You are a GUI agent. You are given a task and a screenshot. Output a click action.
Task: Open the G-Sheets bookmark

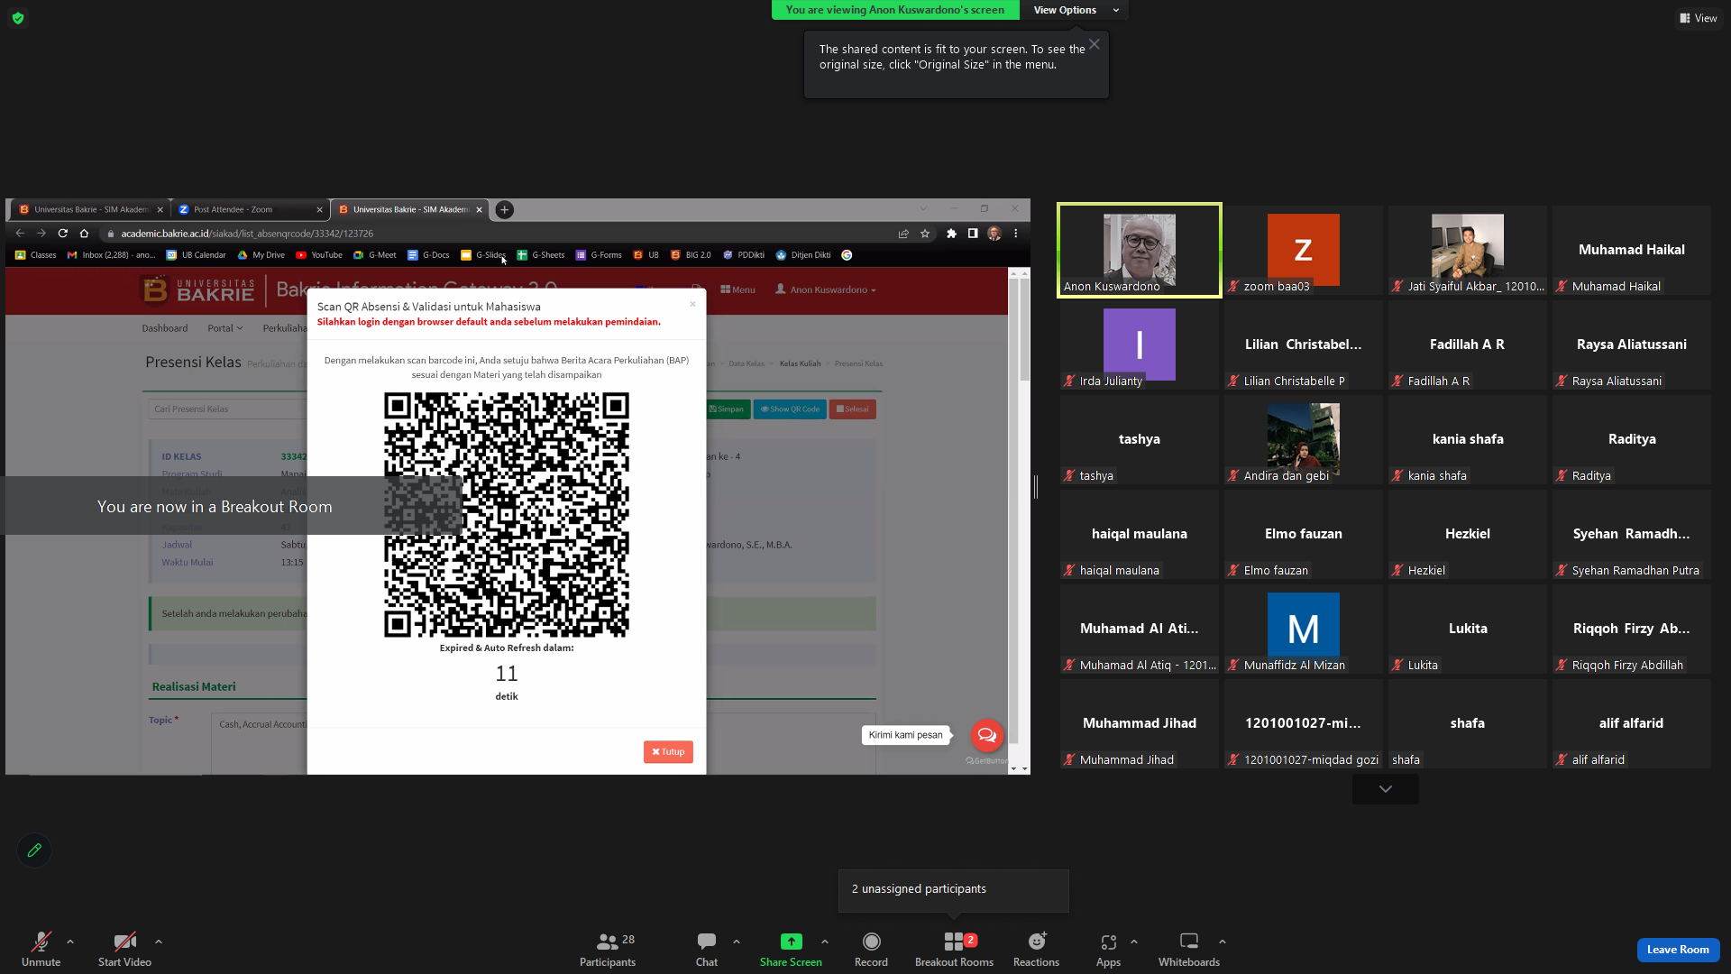[540, 255]
